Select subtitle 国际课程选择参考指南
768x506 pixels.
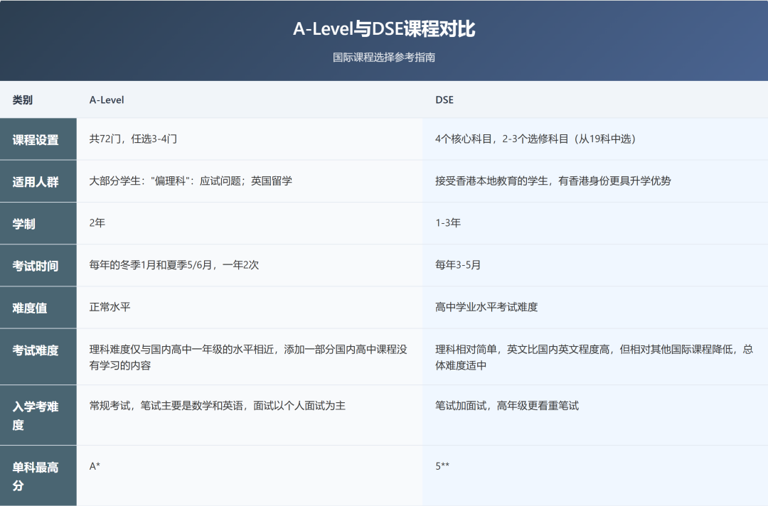coord(384,58)
